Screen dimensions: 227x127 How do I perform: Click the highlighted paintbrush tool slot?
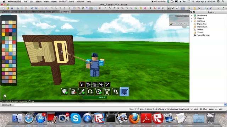point(124,92)
